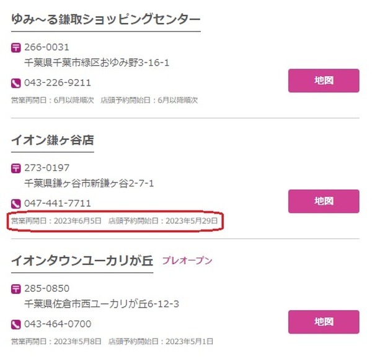Screen dimensions: 372x359
Task: Click the phone icon beside 043-464-0700
Action: point(16,324)
